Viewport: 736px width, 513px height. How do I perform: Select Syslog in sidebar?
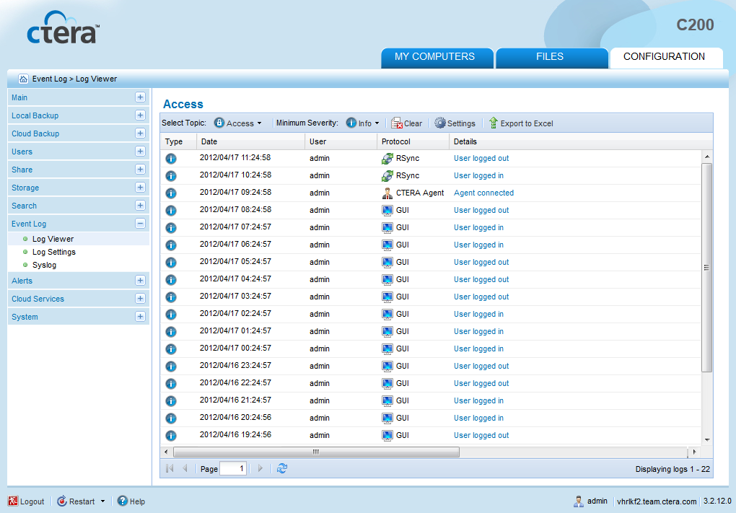point(44,266)
